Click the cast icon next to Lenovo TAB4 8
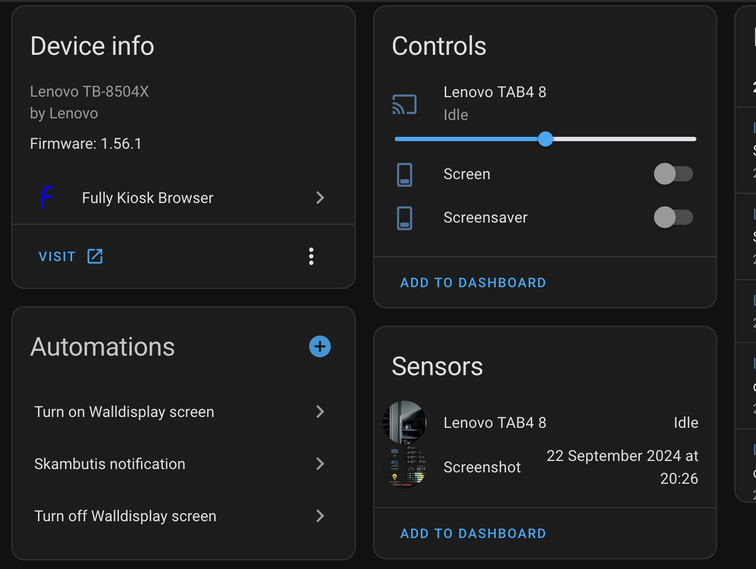 (x=404, y=104)
